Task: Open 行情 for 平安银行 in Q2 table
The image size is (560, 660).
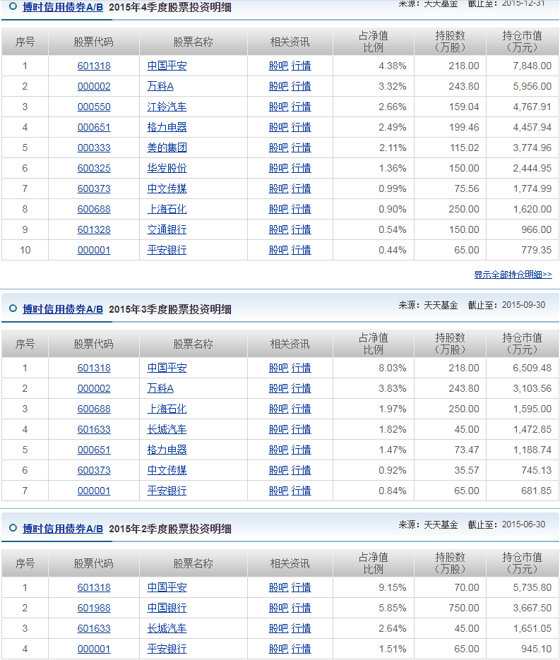Action: tap(301, 649)
